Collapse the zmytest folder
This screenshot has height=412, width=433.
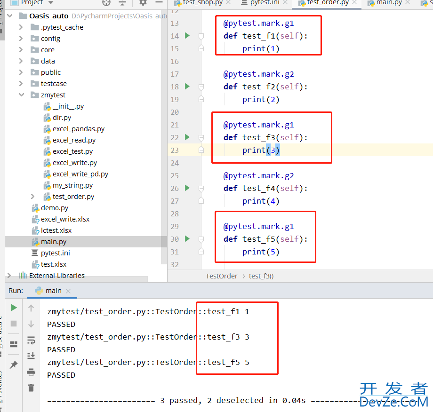(21, 95)
